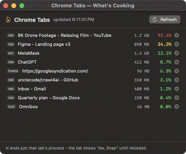
Task: Select the ChatGPT row name
Action: pyautogui.click(x=27, y=62)
